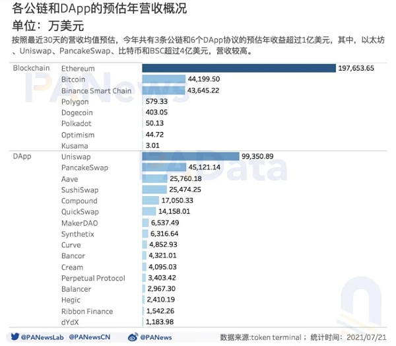Select the Hegic row label
The width and height of the screenshot is (396, 346).
[x=71, y=300]
